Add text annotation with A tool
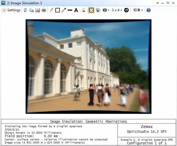This screenshot has height=146, width=177. 76,10
